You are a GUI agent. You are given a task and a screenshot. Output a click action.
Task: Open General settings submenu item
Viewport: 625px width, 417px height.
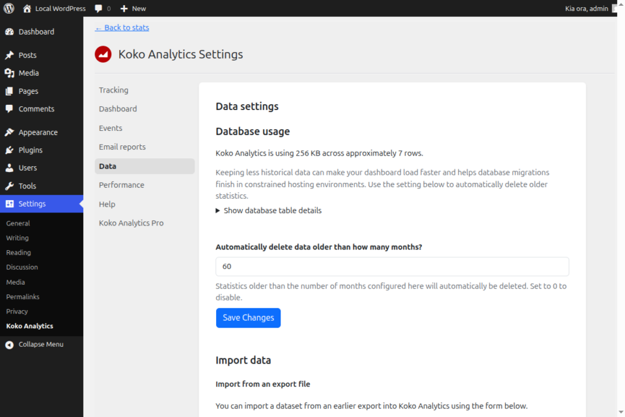(18, 223)
